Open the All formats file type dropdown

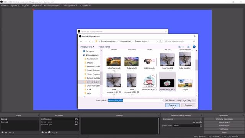[180, 100]
